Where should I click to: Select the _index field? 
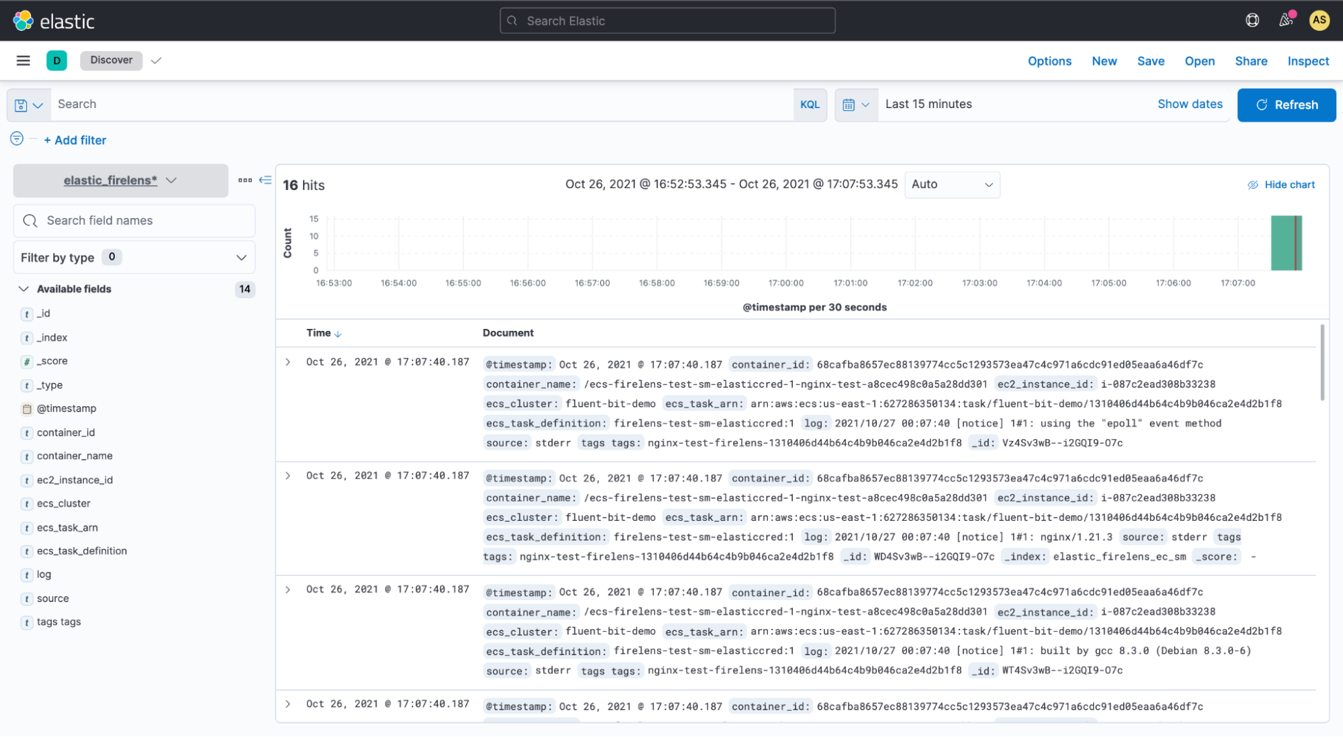coord(52,338)
